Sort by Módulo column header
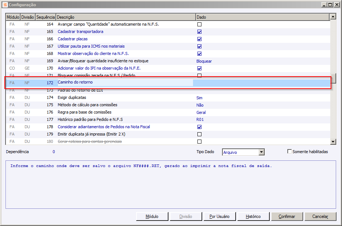Viewport: 342px width, 226px height. [x=13, y=17]
